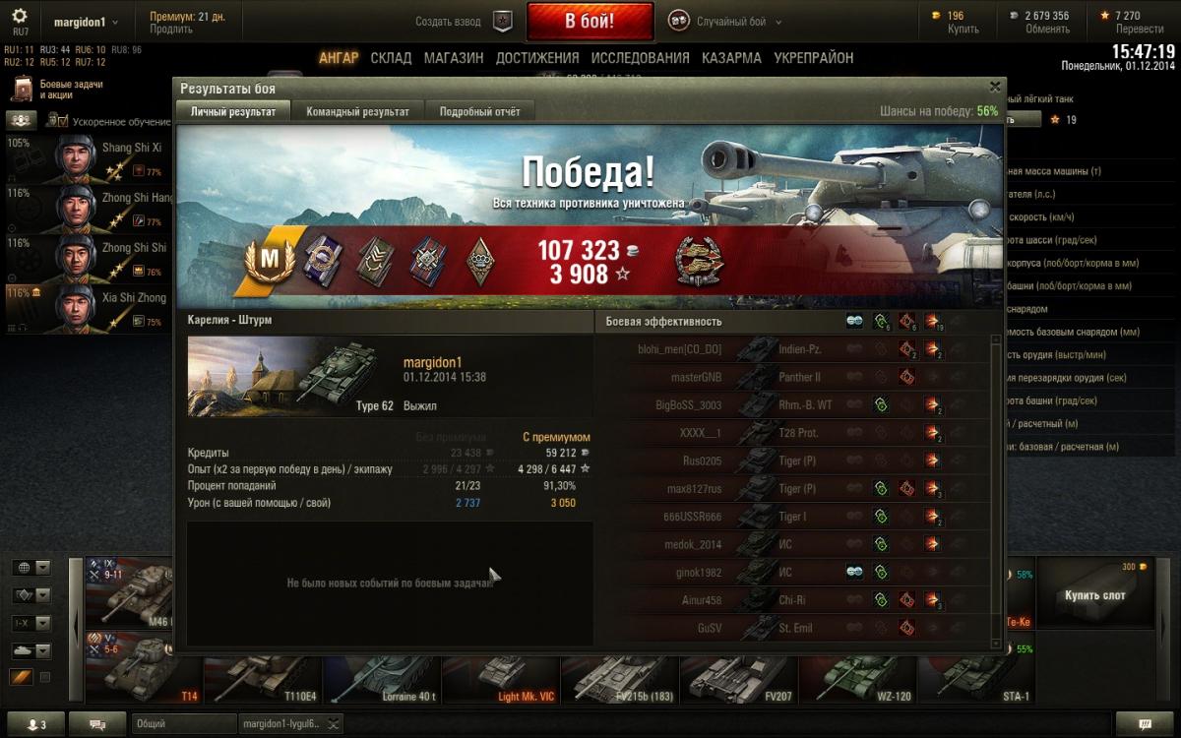1181x738 pixels.
Task: Click the Mastery Badge M medal
Action: coord(263,261)
